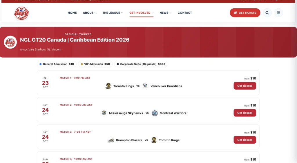This screenshot has width=297, height=163.
Task: Click 'MATCH 1 · 7:00 PM AST' label
Action: coord(75,78)
